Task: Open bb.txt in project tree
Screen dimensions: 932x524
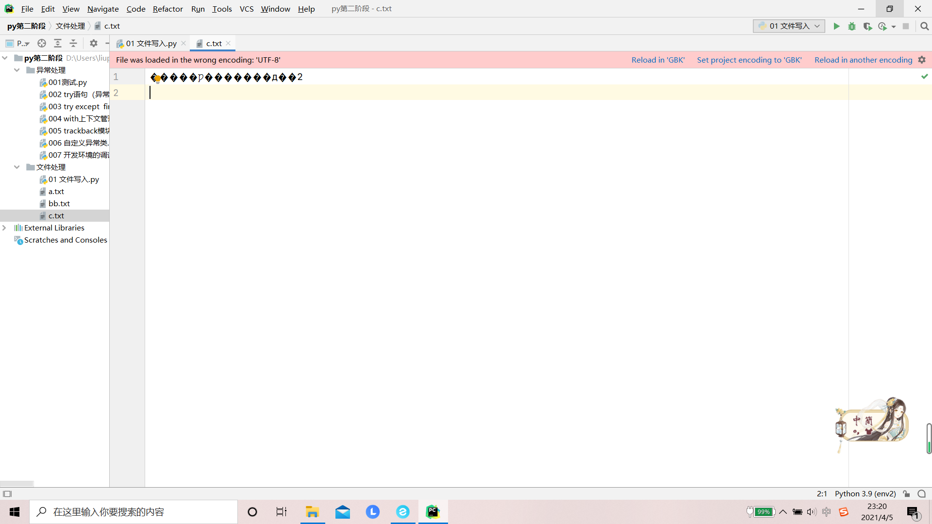Action: tap(59, 203)
